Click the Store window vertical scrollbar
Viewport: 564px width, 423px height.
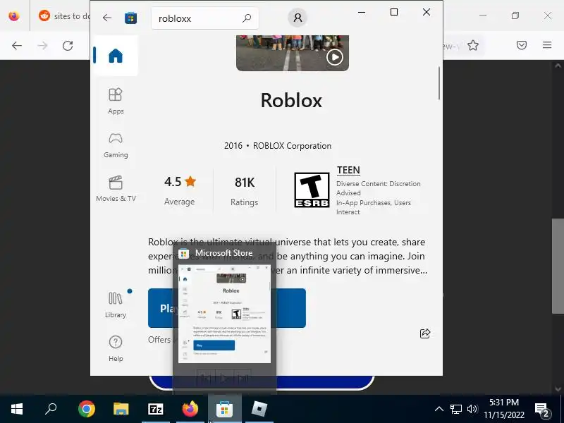point(439,83)
